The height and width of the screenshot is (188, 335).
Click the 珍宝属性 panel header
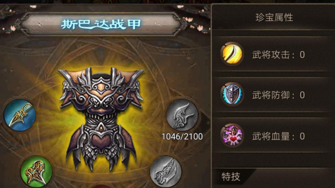point(274,18)
